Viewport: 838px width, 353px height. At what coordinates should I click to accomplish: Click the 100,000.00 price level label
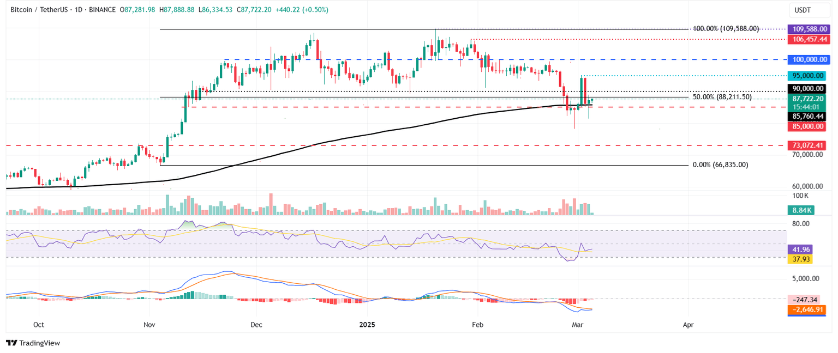tap(809, 59)
